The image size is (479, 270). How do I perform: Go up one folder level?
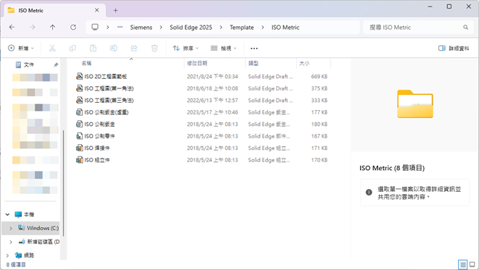click(x=53, y=28)
